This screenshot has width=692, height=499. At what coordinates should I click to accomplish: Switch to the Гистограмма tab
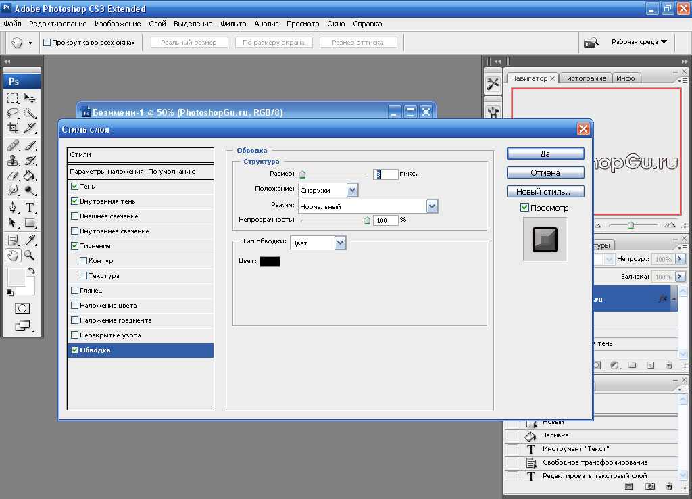coord(585,78)
